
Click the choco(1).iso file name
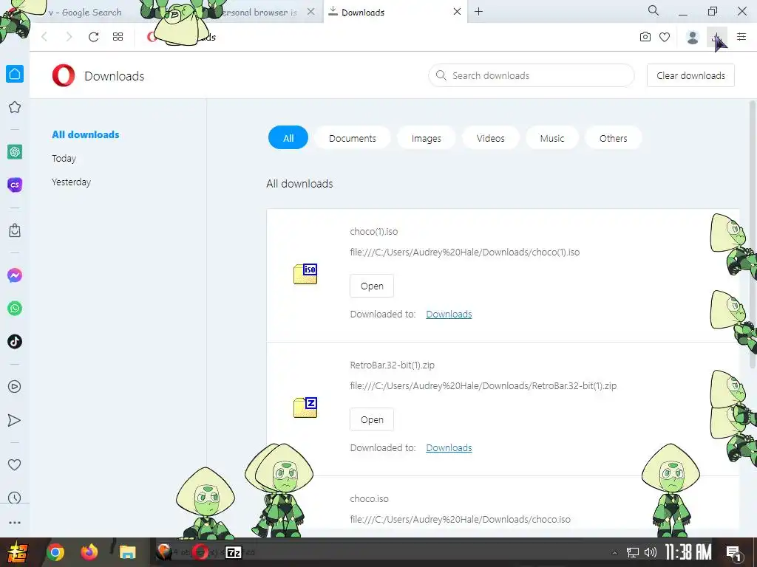pos(373,231)
